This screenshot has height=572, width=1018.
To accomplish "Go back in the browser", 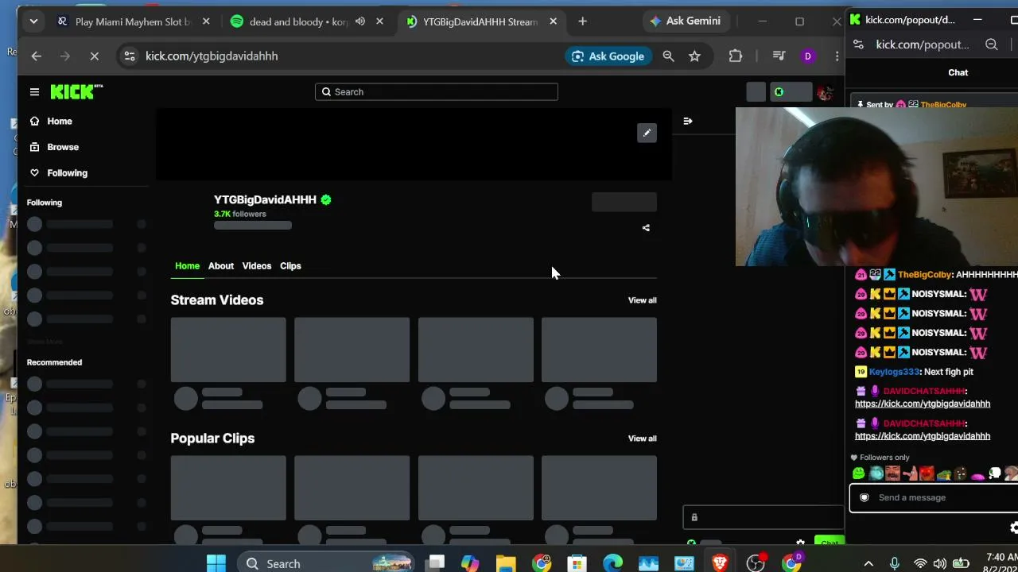I will 37,56.
